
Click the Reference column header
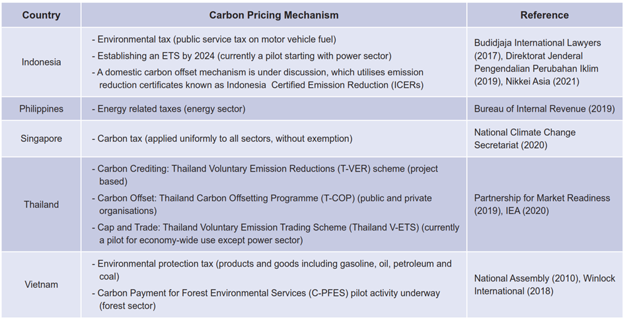click(x=544, y=15)
